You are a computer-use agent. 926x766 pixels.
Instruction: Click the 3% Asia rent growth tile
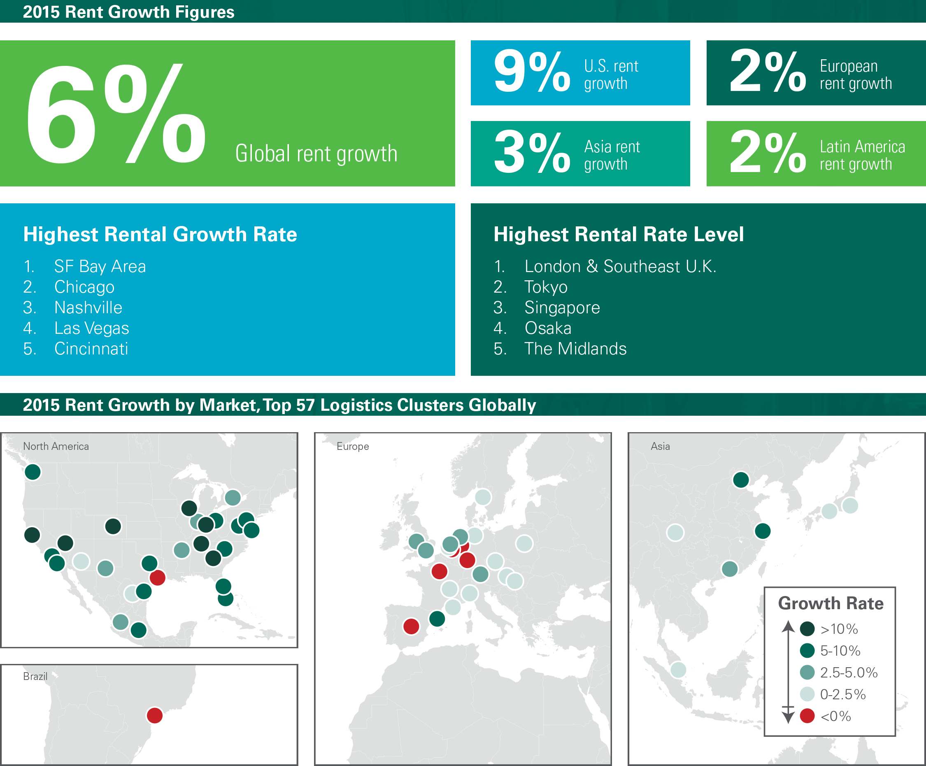[580, 154]
